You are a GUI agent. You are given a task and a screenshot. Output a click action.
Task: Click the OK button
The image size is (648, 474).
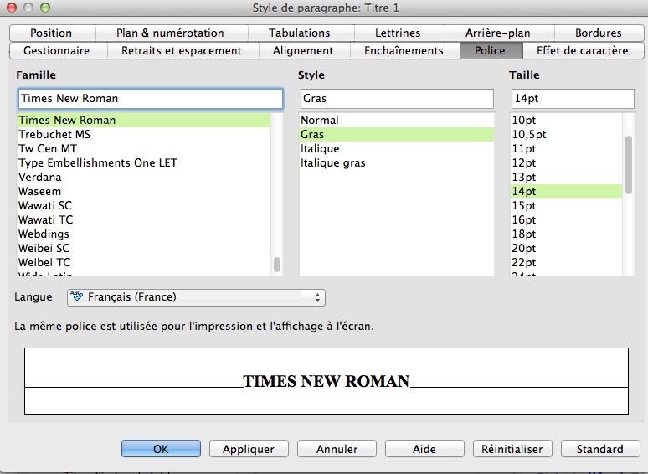pos(161,449)
